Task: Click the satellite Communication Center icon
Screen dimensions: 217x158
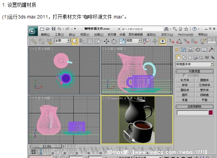Action: (x=181, y=29)
